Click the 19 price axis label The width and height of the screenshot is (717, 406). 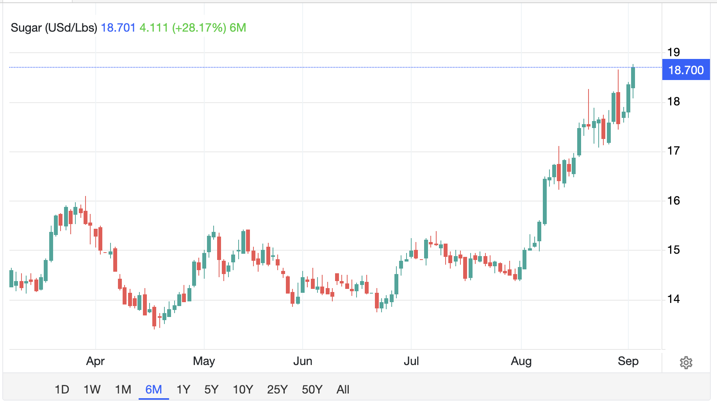[x=674, y=52]
